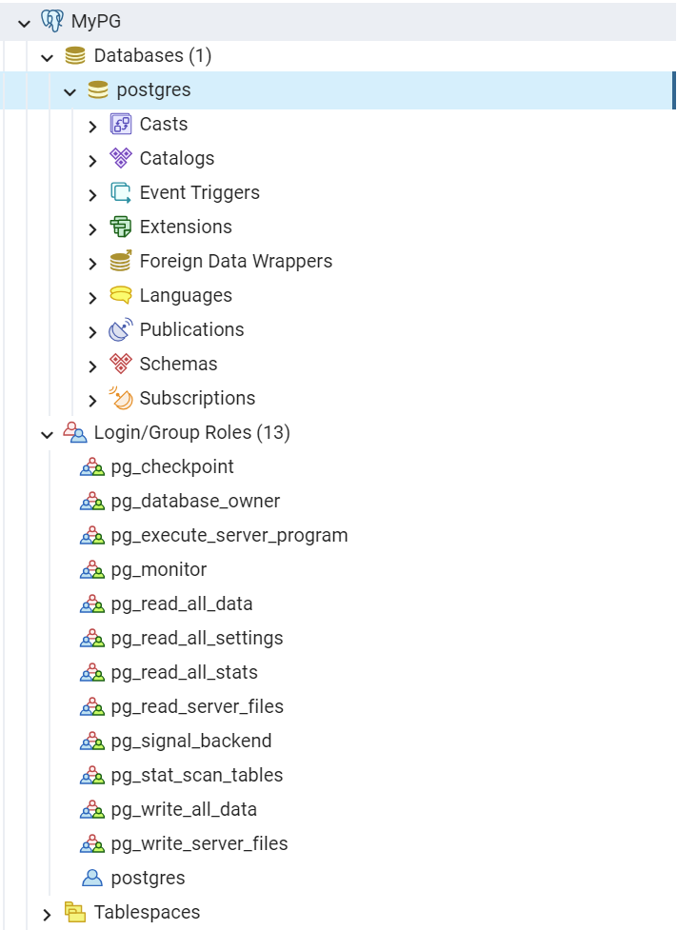Click the MyPG server elephant icon

click(52, 21)
